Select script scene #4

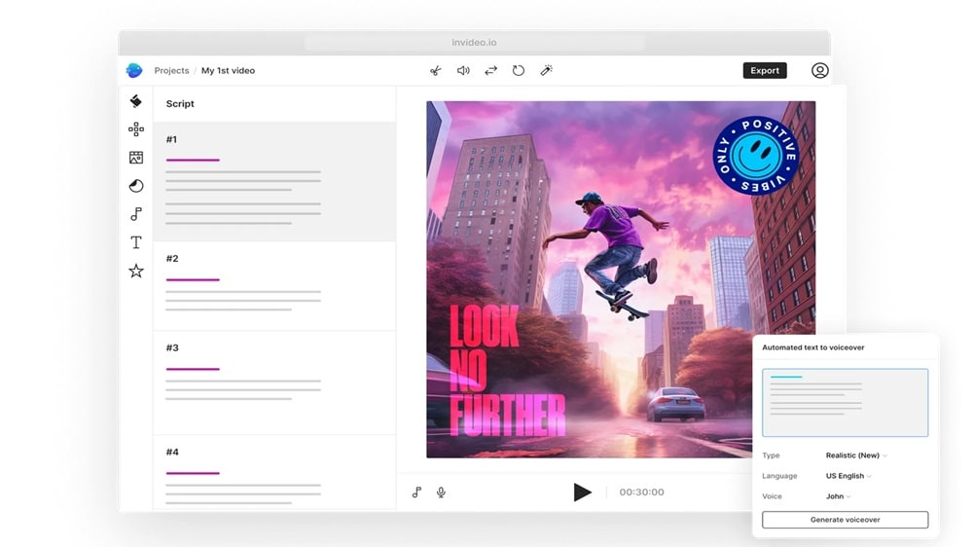point(274,472)
